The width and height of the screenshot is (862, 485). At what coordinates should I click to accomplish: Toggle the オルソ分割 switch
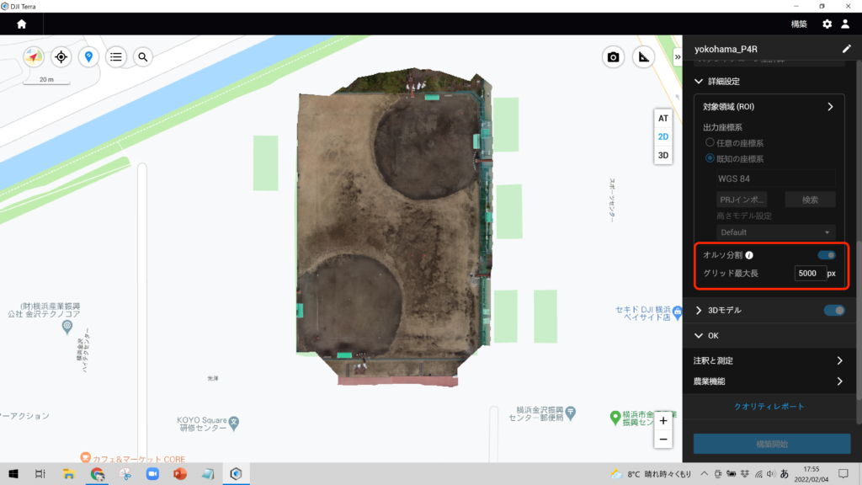point(827,255)
